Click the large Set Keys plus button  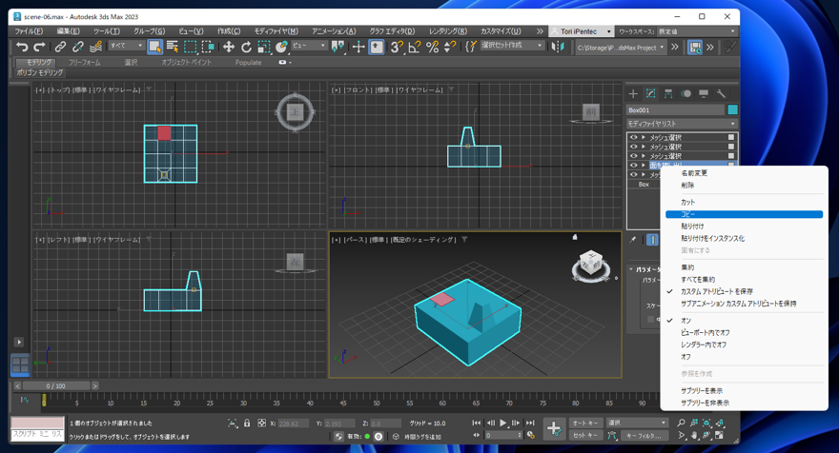click(554, 428)
